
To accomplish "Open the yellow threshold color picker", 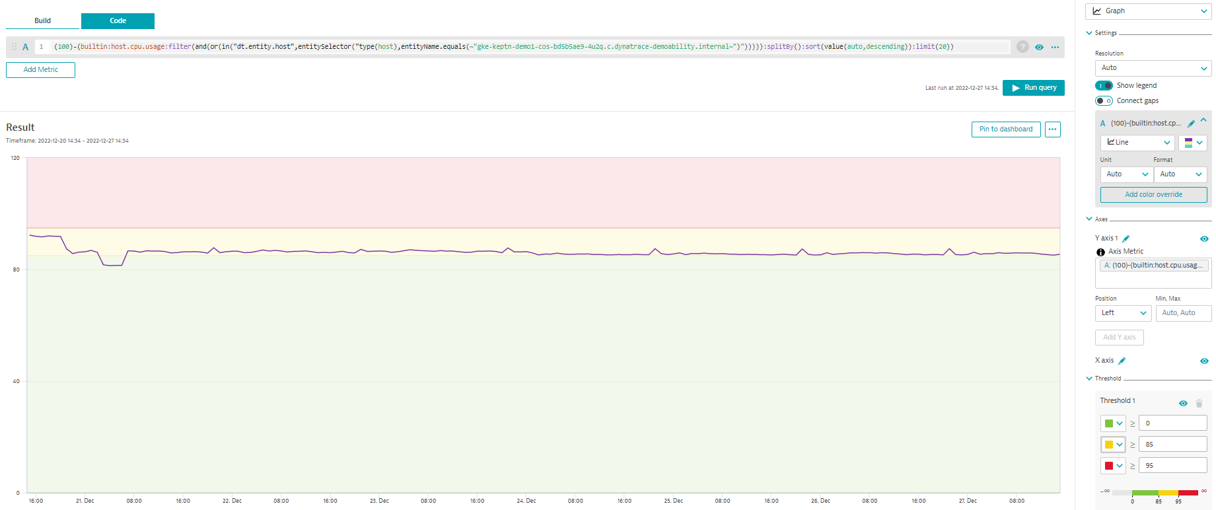I will (x=1113, y=445).
